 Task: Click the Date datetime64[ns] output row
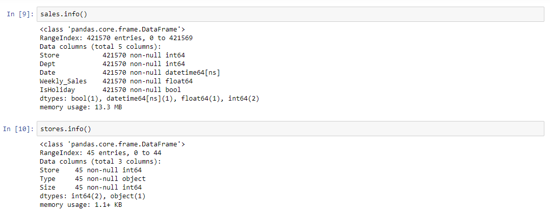(x=130, y=72)
